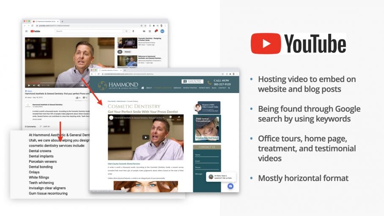Bookmark the YouTube page with star icon
Viewport: 384px width, 216px height.
[x=145, y=25]
